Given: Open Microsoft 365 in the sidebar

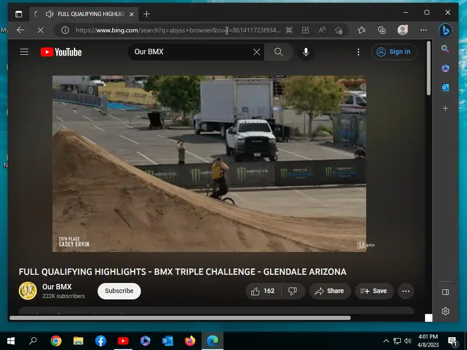Looking at the screenshot, I should [445, 68].
